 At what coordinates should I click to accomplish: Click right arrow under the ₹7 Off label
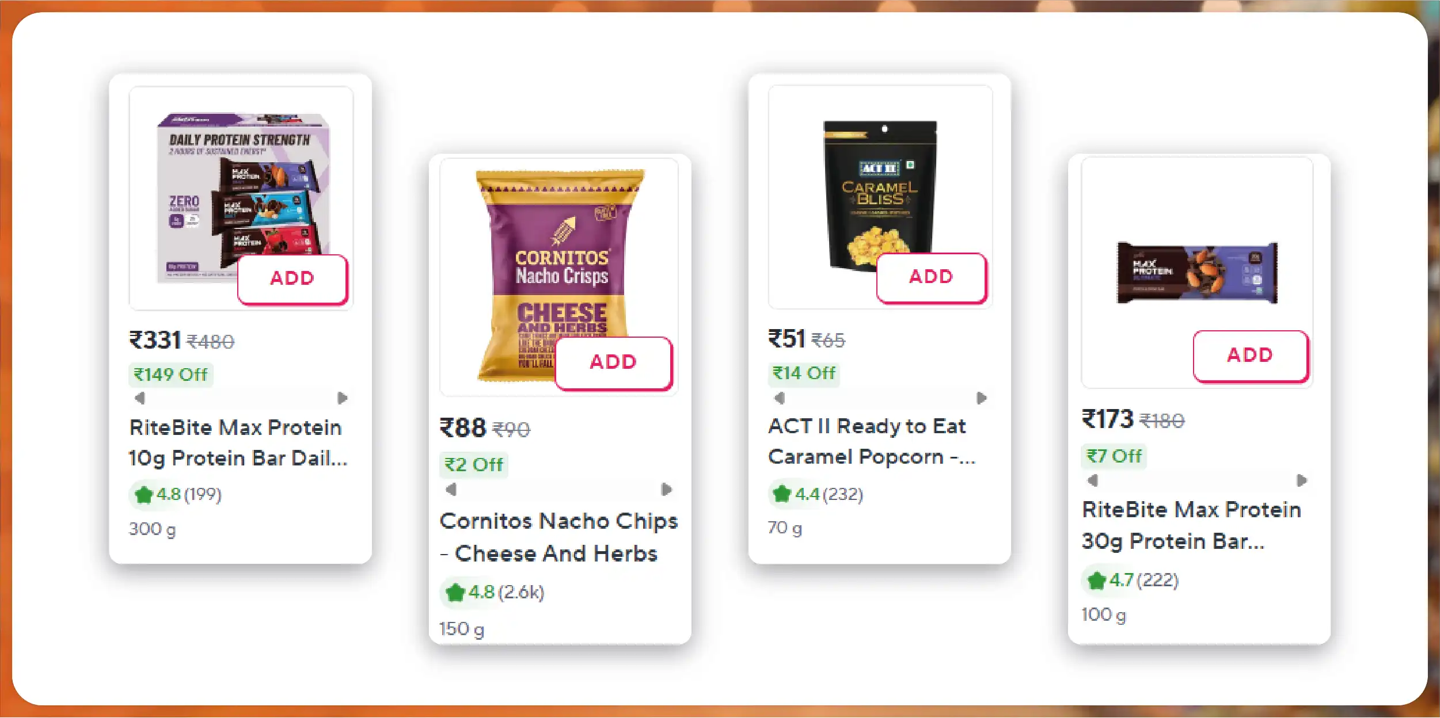pyautogui.click(x=1301, y=480)
